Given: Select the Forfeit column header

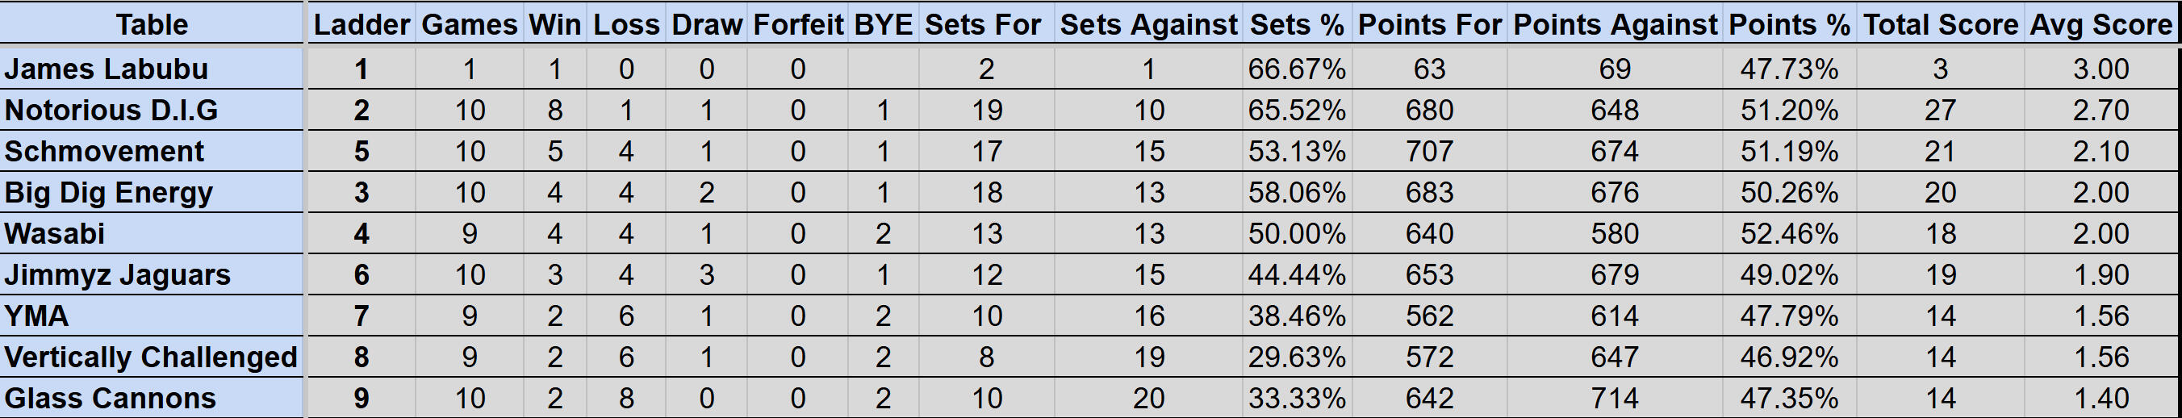Looking at the screenshot, I should pyautogui.click(x=798, y=24).
